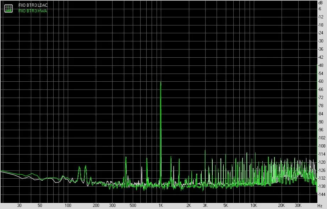Image resolution: width=327 pixels, height=209 pixels.
Task: Click the Hz unit label
Action: 320,206
